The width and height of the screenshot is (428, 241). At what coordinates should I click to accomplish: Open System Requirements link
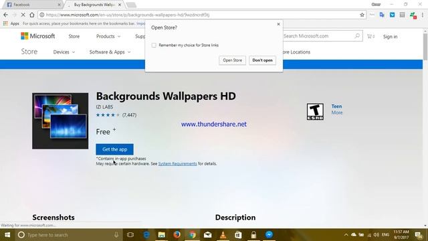[x=177, y=163]
